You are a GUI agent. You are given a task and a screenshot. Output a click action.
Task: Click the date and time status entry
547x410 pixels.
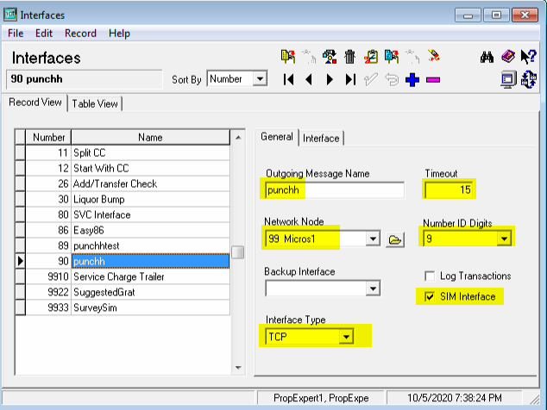454,398
